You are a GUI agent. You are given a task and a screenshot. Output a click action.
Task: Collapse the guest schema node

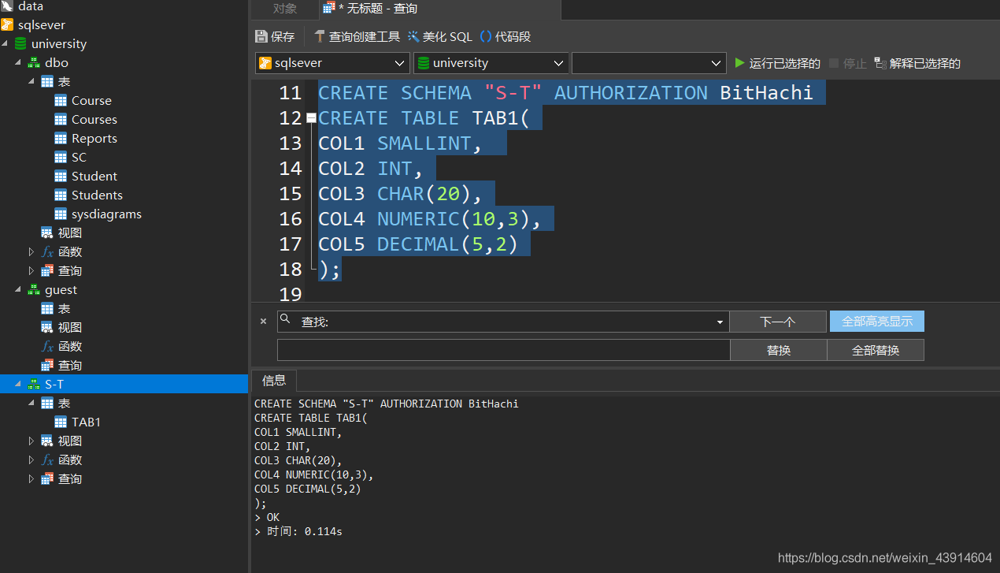click(x=18, y=290)
